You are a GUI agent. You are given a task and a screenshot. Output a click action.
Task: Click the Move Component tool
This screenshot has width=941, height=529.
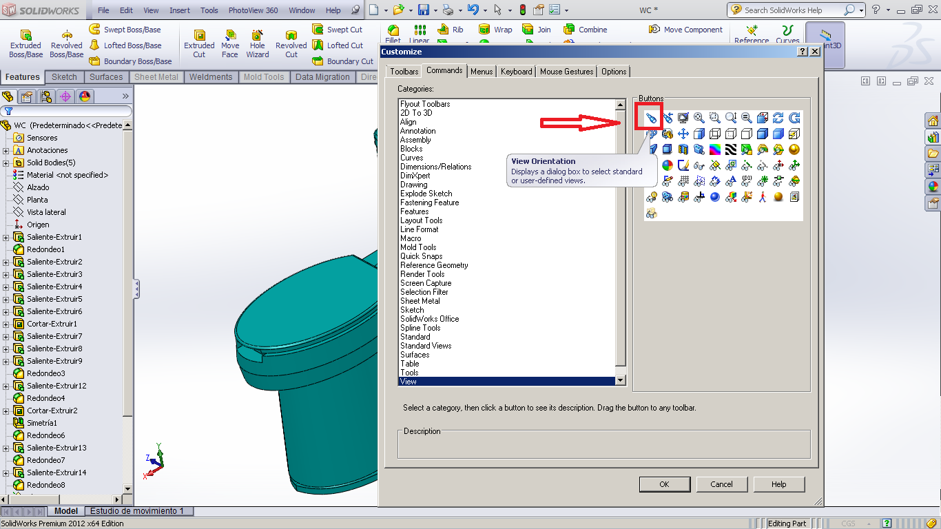click(x=685, y=30)
